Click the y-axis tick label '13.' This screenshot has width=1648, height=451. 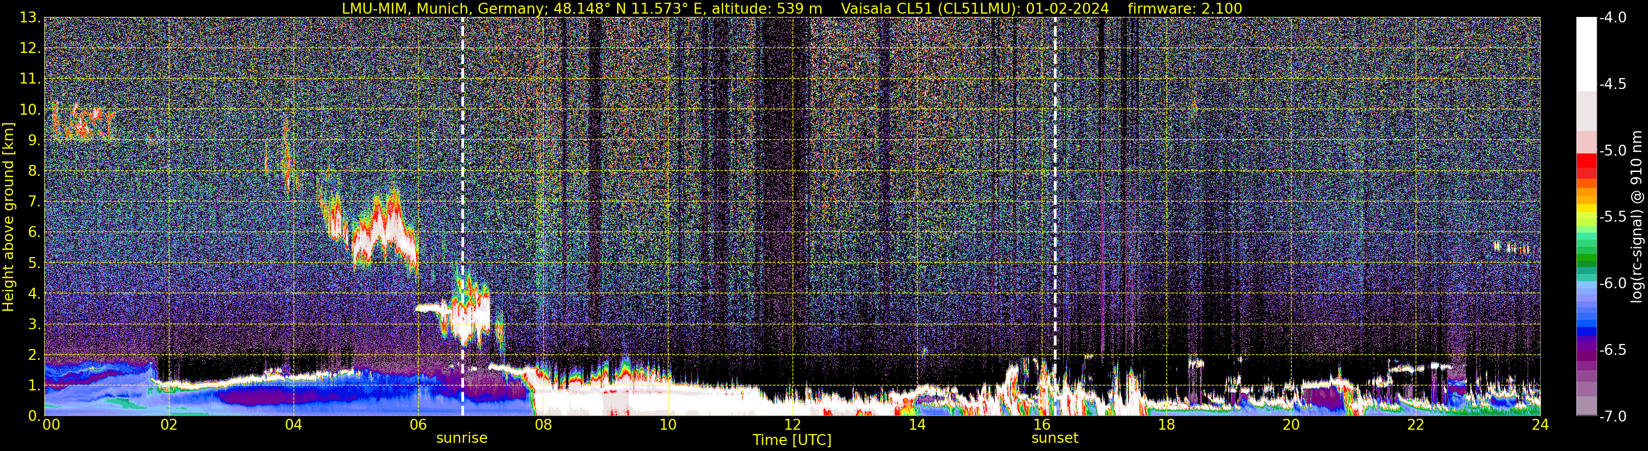(30, 18)
